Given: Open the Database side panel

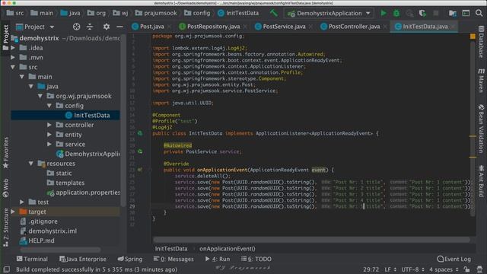Looking at the screenshot, I should pos(481,42).
